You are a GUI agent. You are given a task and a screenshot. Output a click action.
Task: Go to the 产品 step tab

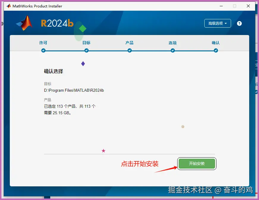point(130,43)
